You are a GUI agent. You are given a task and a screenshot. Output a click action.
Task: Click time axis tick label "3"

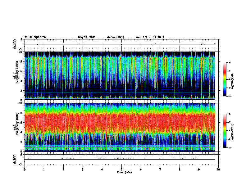click(83, 170)
